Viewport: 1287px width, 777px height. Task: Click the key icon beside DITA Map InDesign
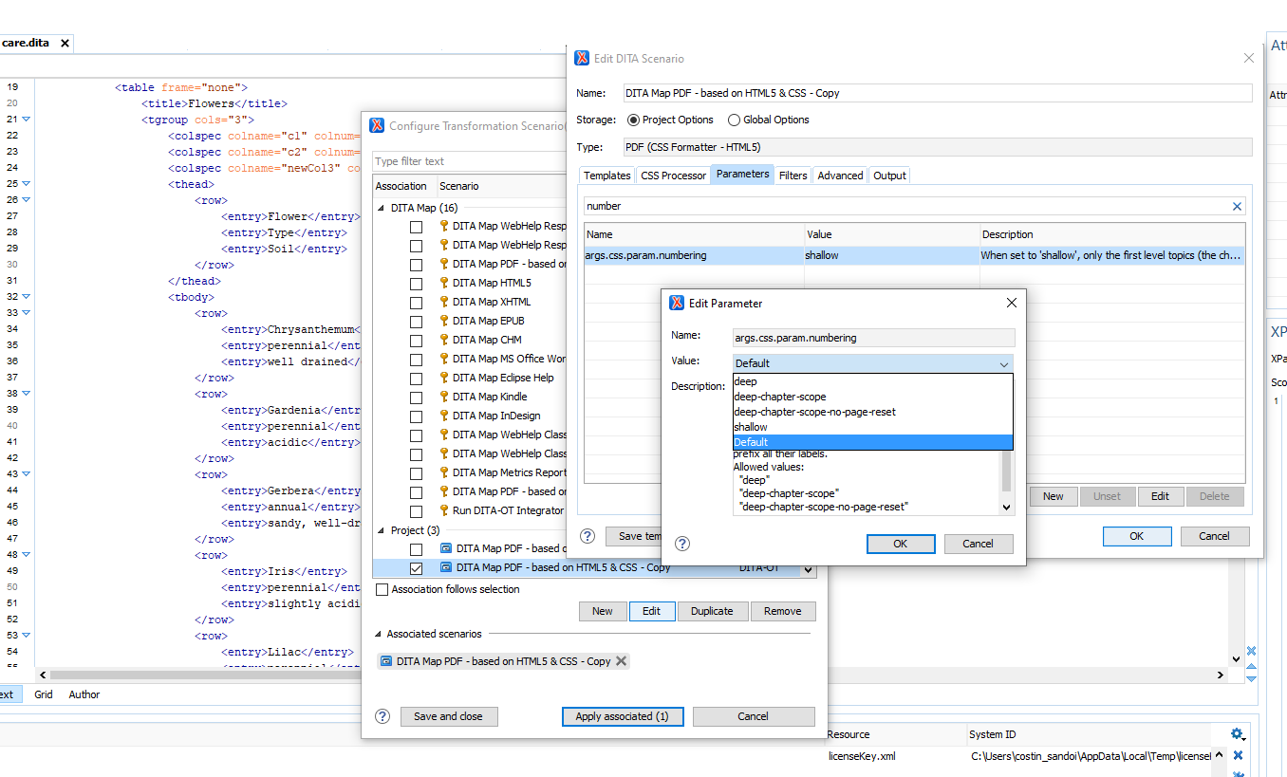(x=443, y=416)
